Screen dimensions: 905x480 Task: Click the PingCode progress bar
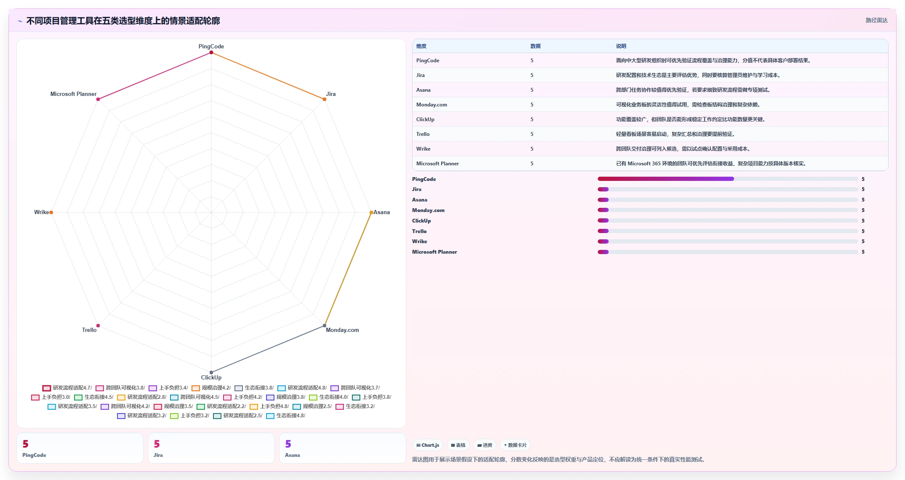click(x=727, y=179)
